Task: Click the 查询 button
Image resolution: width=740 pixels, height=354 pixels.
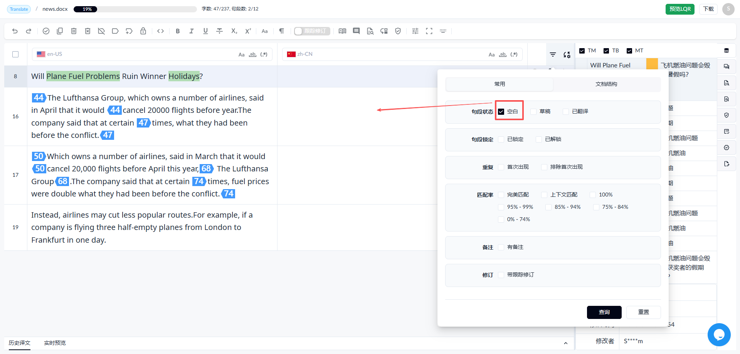Action: click(604, 312)
